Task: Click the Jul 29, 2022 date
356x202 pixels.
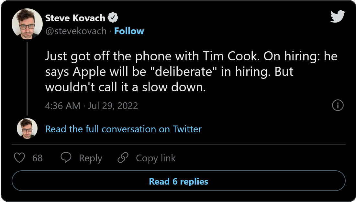Action: pos(113,106)
